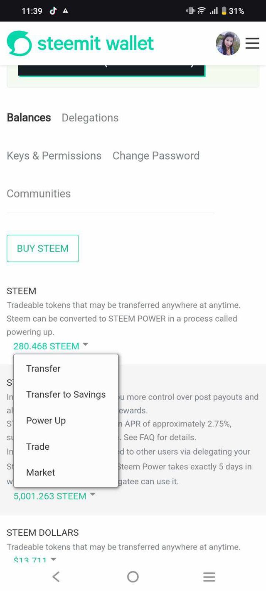Click the BUY STEEM button
Image resolution: width=266 pixels, height=591 pixels.
pyautogui.click(x=42, y=249)
